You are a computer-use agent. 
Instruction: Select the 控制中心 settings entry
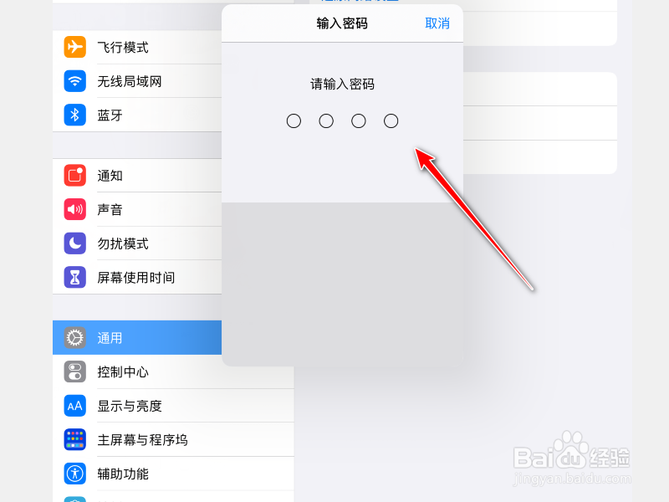173,371
